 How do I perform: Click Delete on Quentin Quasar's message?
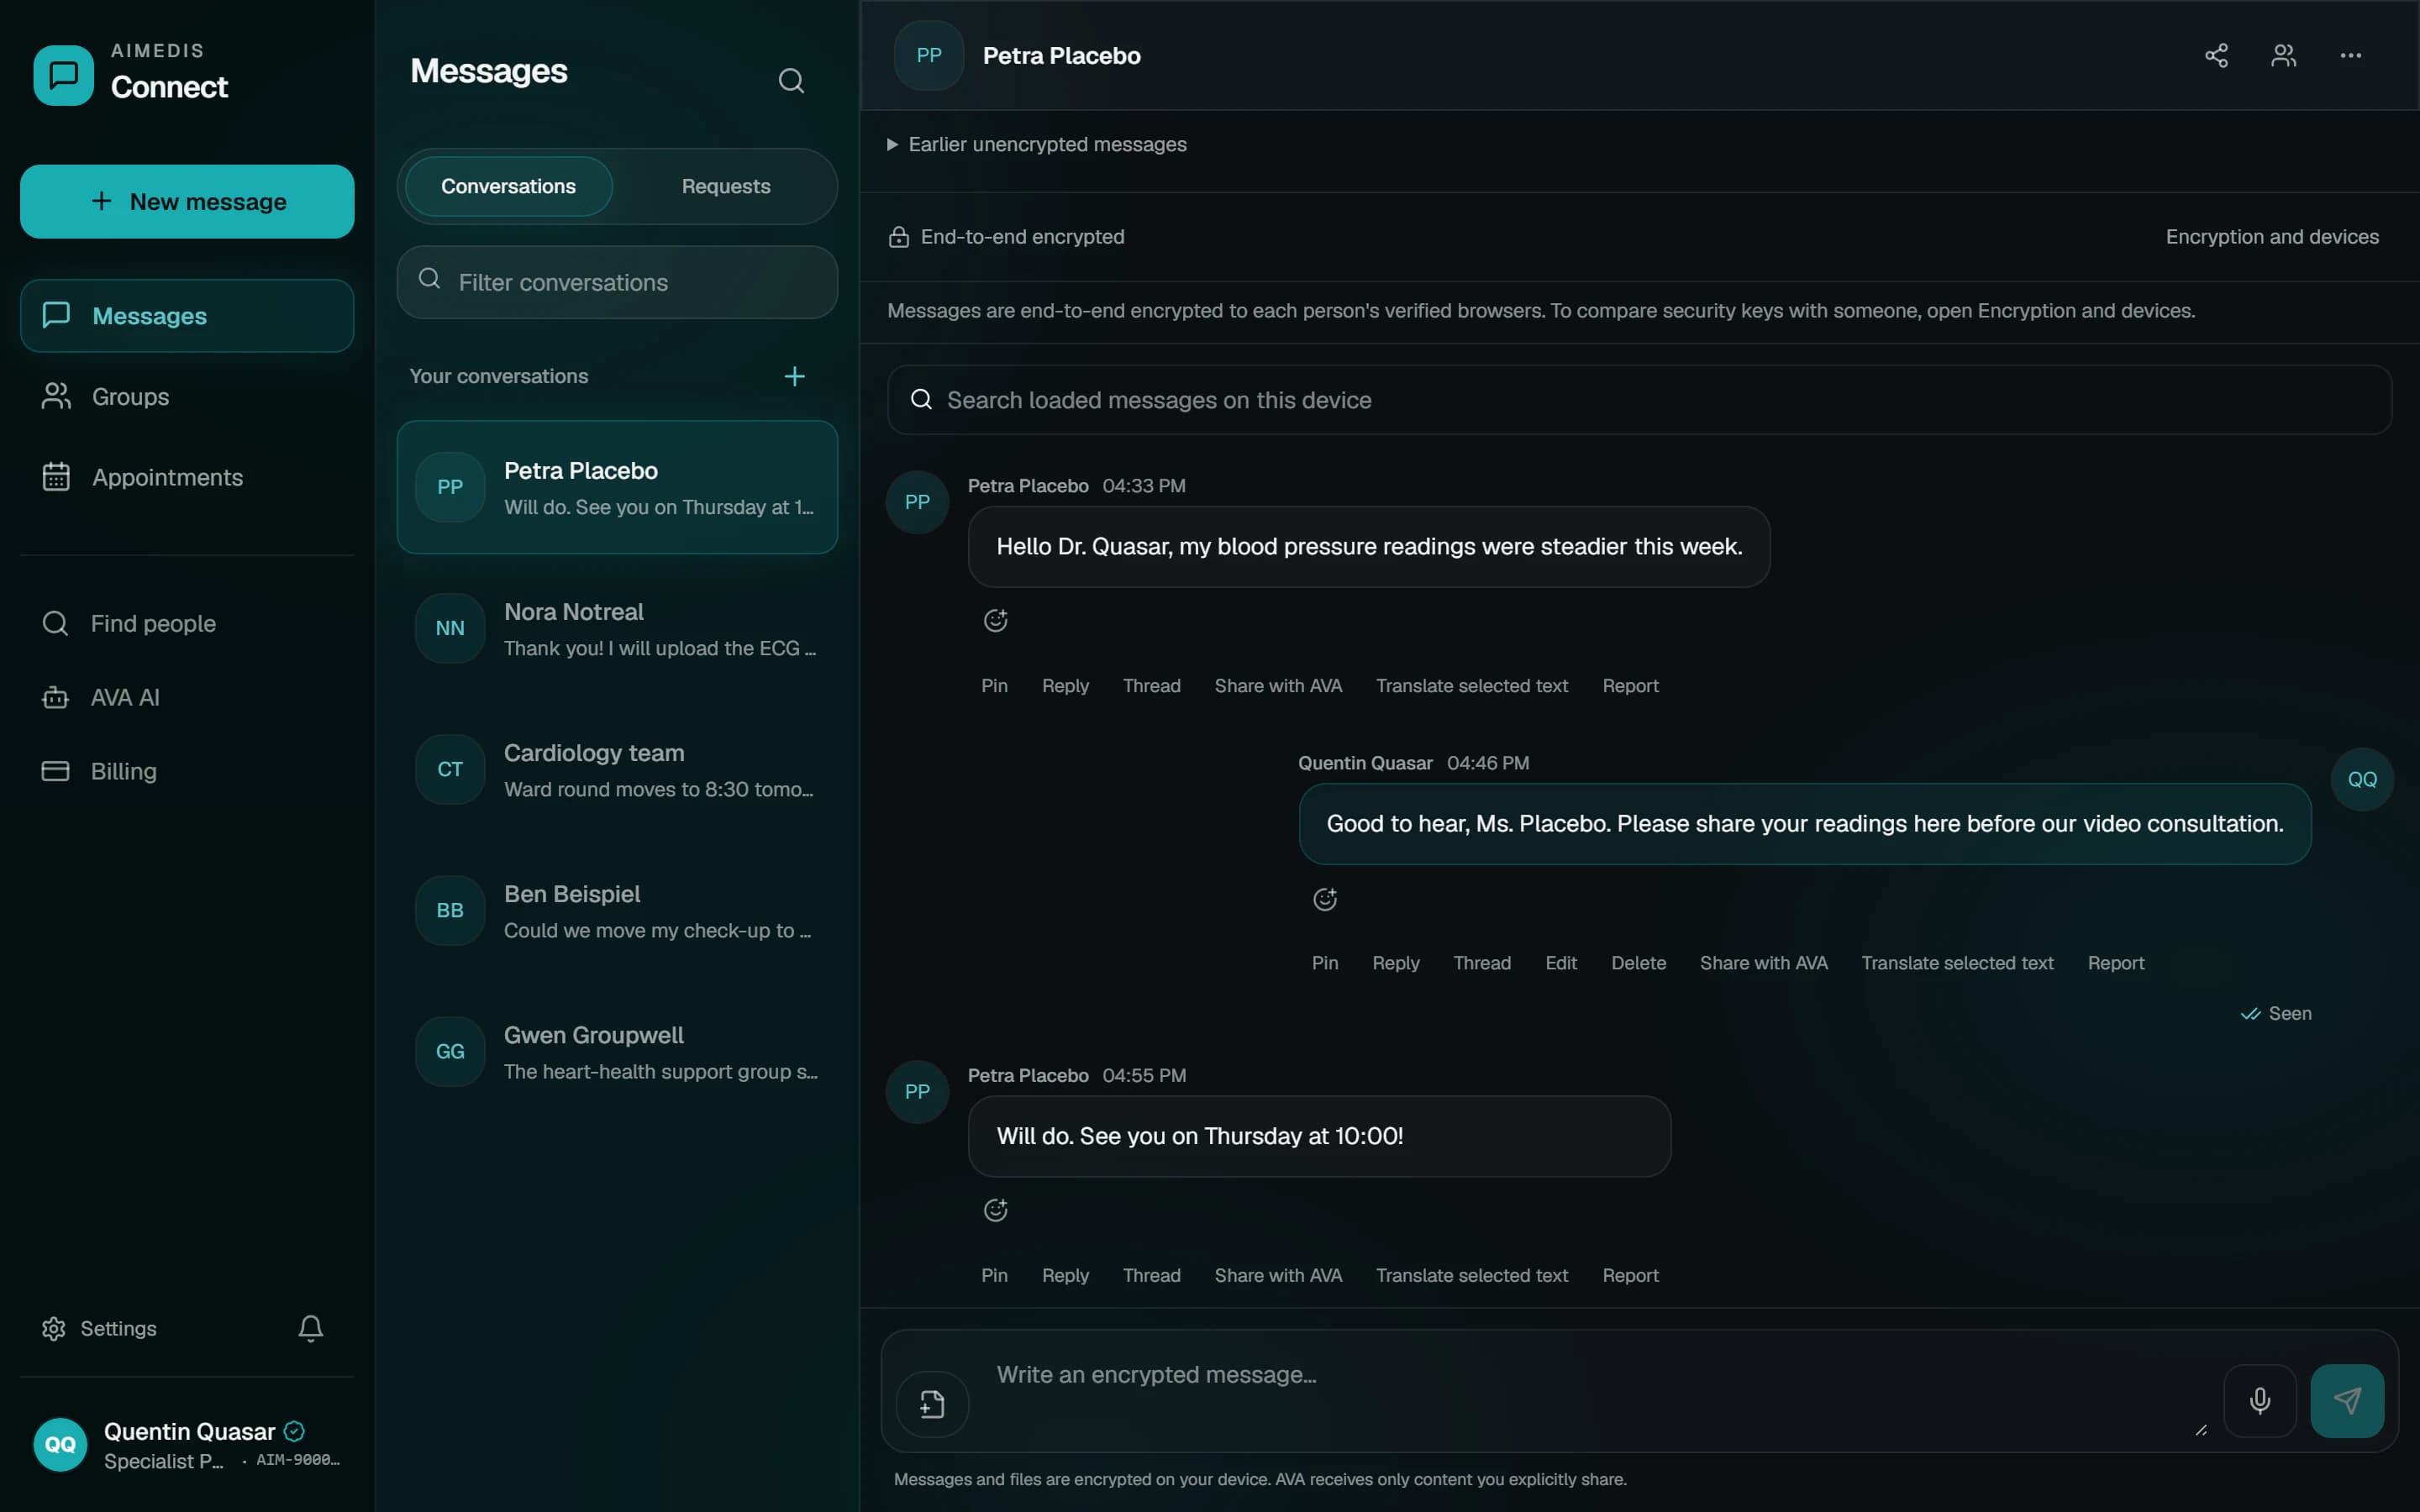[1638, 963]
